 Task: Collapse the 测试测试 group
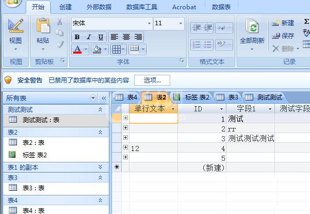coord(101,109)
